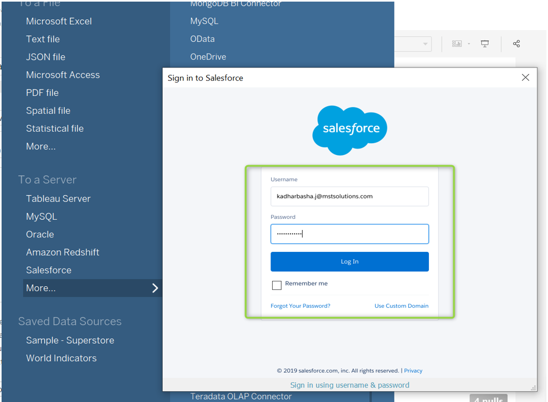Click the Salesforce cloud logo

(349, 129)
